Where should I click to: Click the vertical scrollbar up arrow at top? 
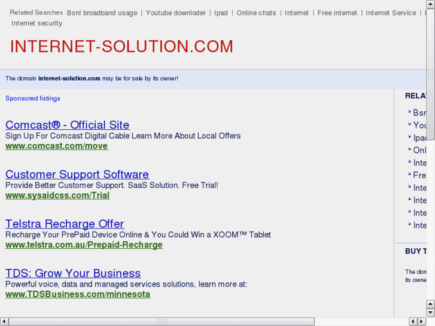431,4
